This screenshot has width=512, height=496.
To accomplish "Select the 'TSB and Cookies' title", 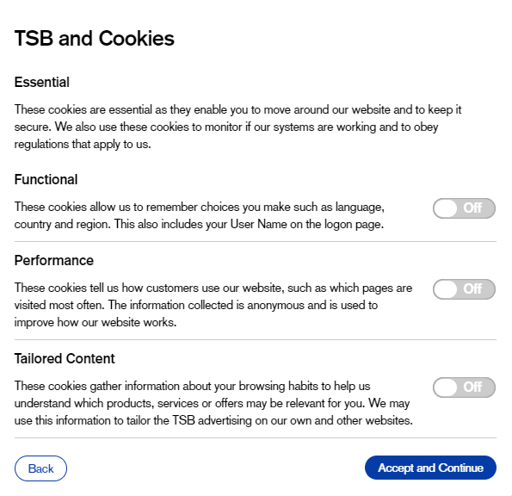I will click(x=95, y=38).
